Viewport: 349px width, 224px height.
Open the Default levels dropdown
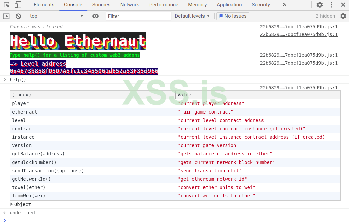tap(192, 16)
